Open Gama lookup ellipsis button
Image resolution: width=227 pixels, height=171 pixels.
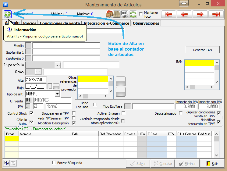(x=38, y=72)
